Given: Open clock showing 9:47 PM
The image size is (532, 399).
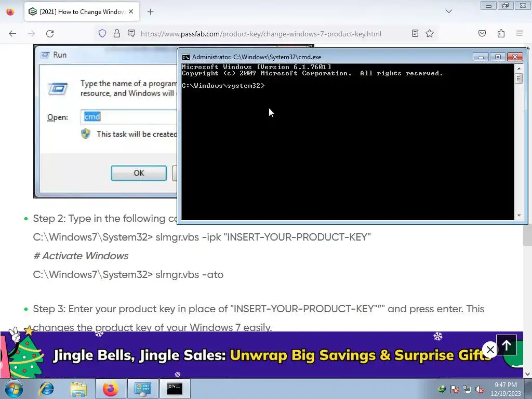Looking at the screenshot, I should pos(506,389).
